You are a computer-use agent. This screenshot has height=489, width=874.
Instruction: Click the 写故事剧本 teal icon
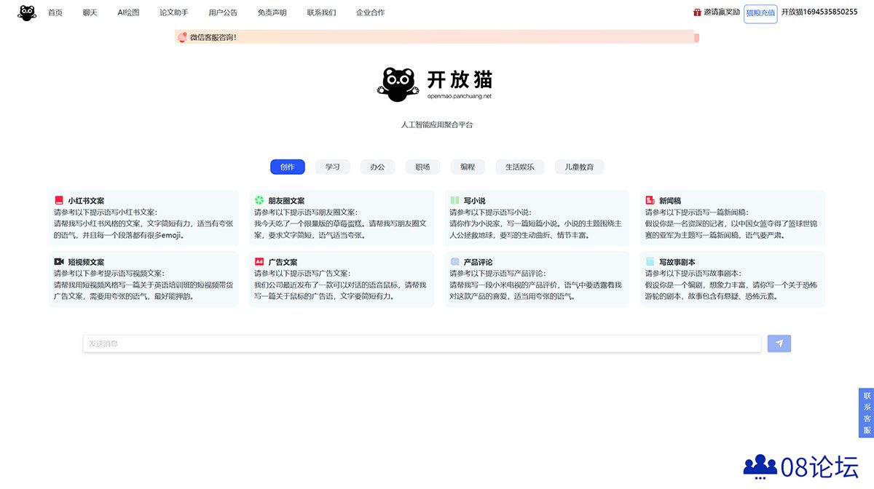pos(650,261)
